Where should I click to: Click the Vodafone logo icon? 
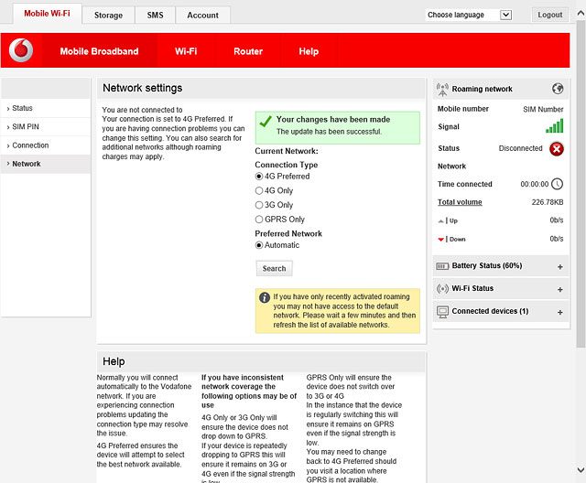click(x=21, y=50)
